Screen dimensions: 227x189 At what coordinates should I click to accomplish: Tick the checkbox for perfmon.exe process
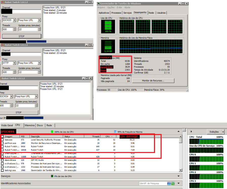coord(3,143)
